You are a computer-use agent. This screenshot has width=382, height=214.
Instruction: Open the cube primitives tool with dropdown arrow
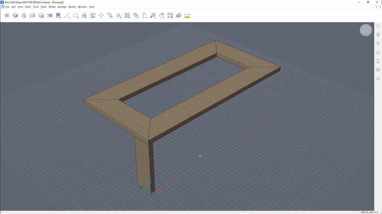click(41, 16)
